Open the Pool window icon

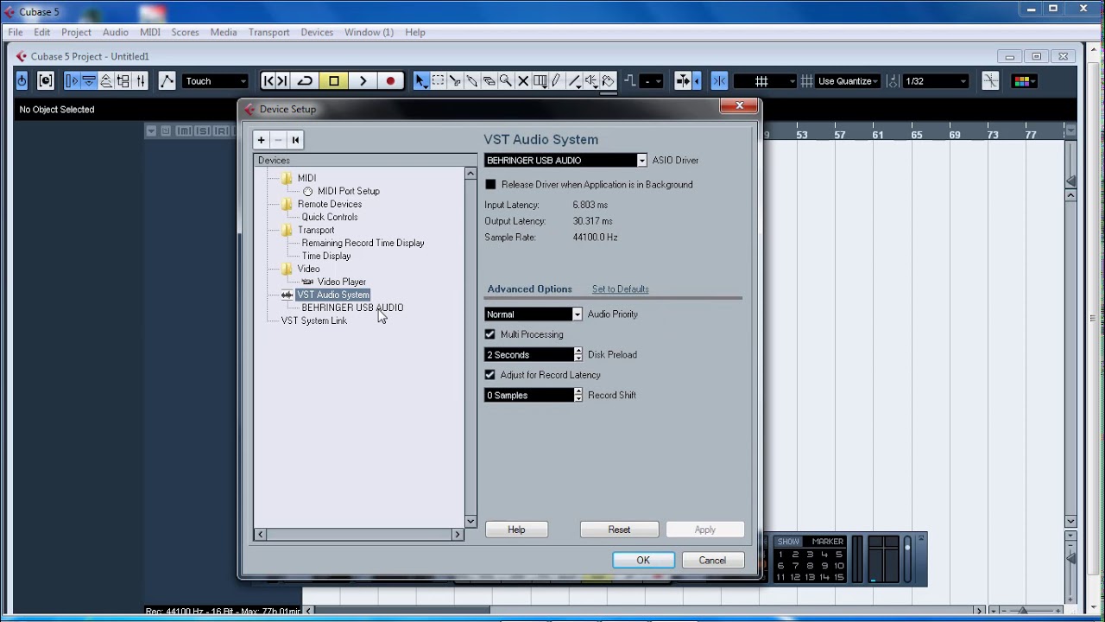pyautogui.click(x=123, y=81)
